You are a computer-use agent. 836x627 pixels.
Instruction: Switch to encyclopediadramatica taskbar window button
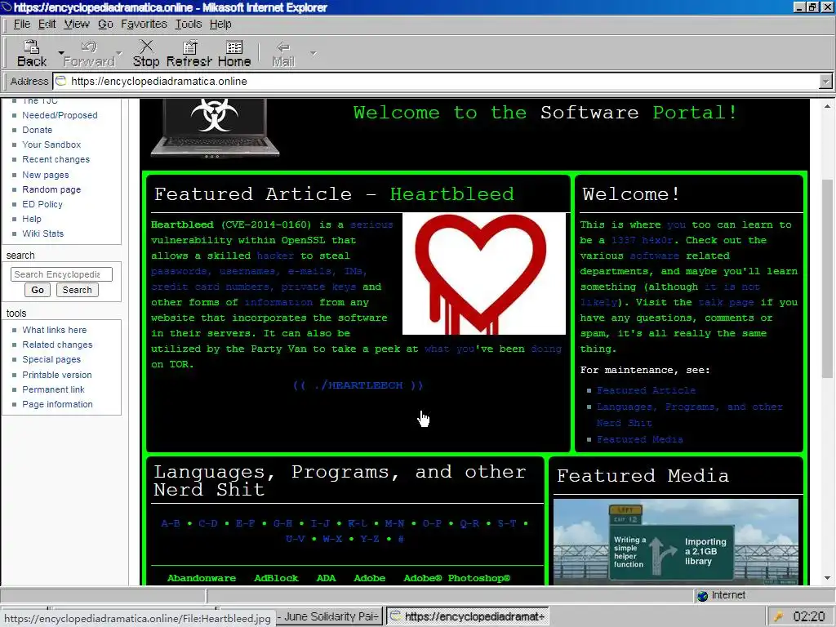(468, 616)
